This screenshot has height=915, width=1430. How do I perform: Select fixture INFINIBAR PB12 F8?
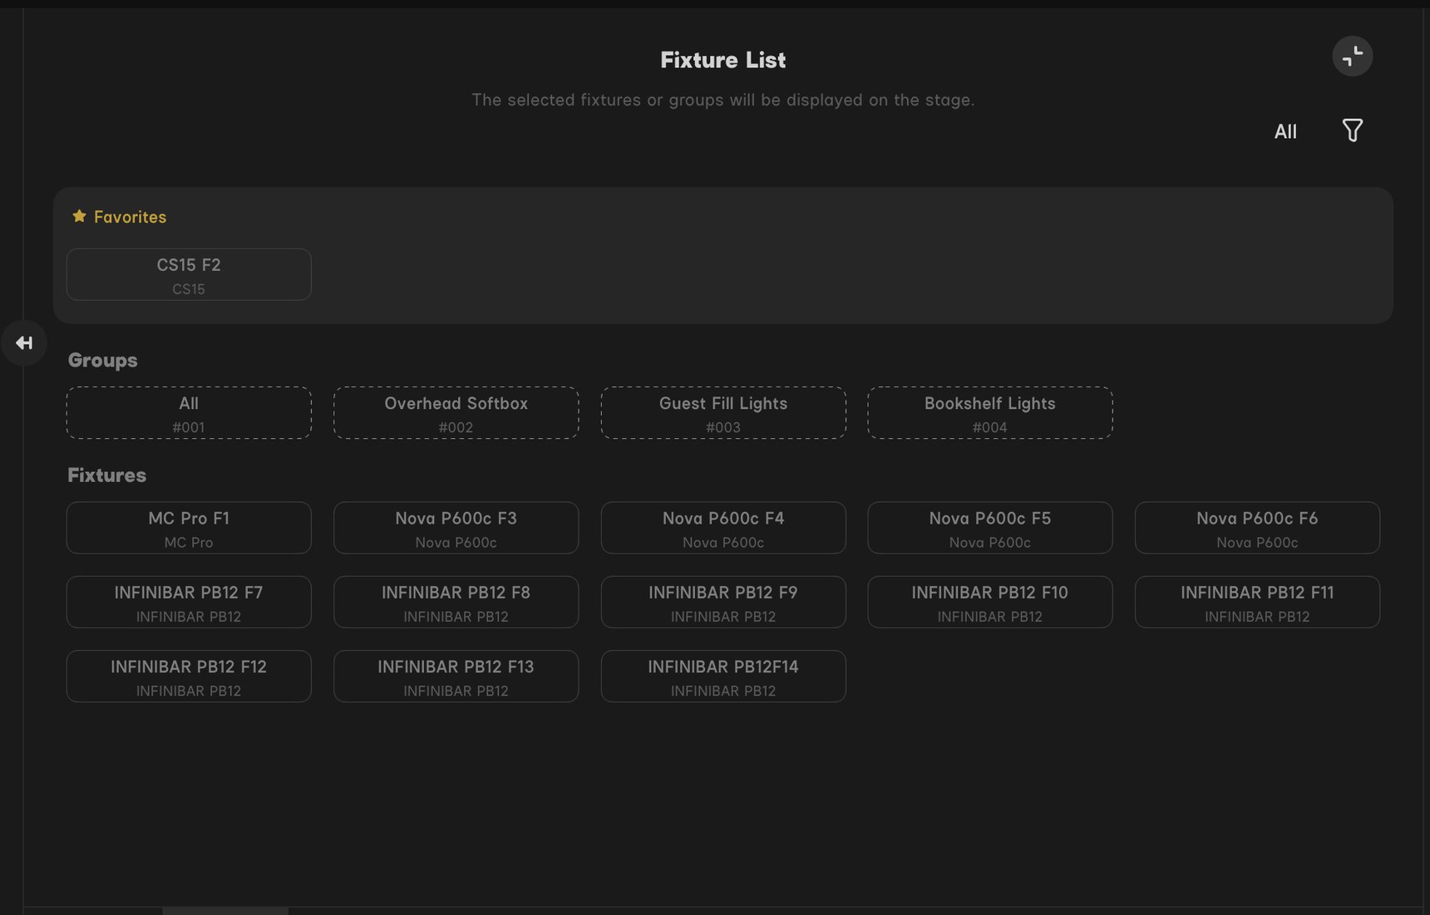click(x=456, y=602)
